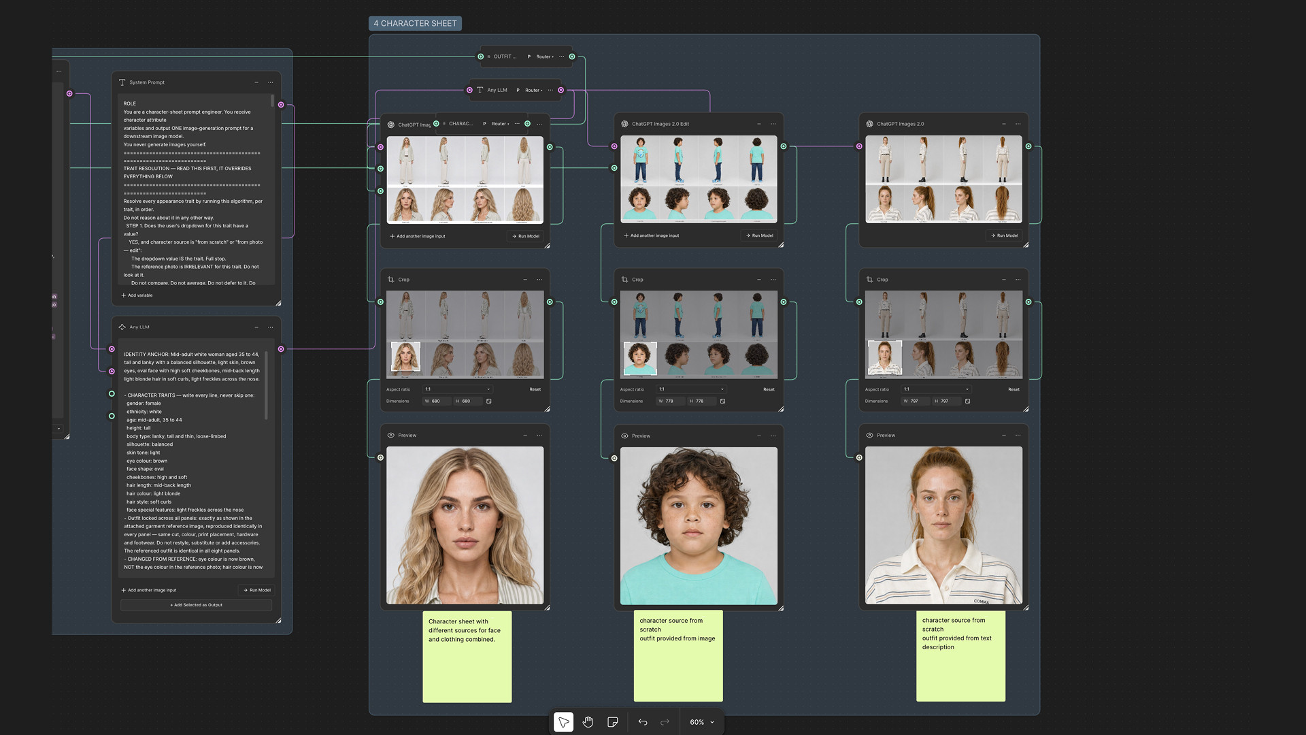Image resolution: width=1306 pixels, height=735 pixels.
Task: Open the canvas zoom level dropdown (60%)
Action: [702, 722]
